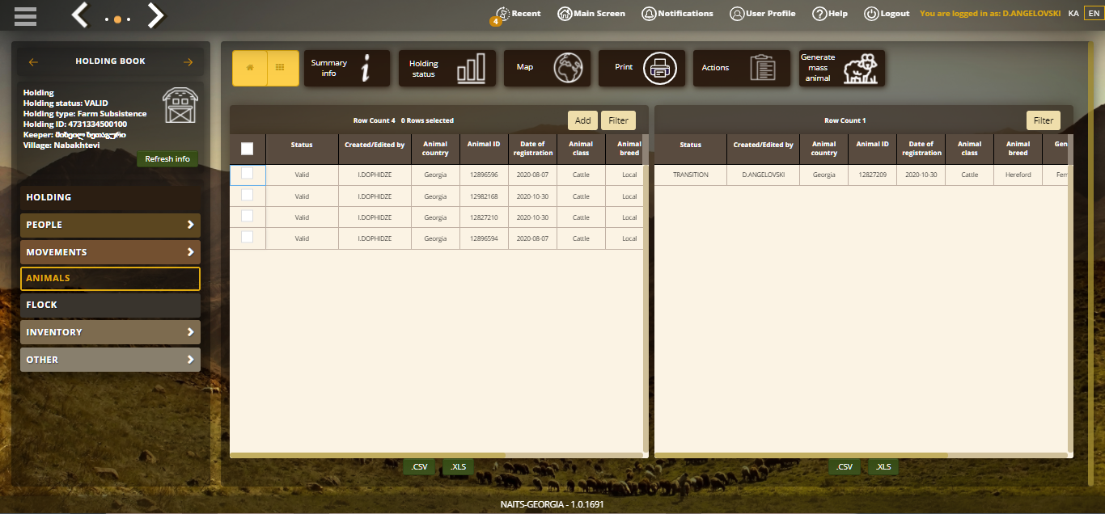
Task: Check the row for animal 12896596
Action: pos(248,174)
